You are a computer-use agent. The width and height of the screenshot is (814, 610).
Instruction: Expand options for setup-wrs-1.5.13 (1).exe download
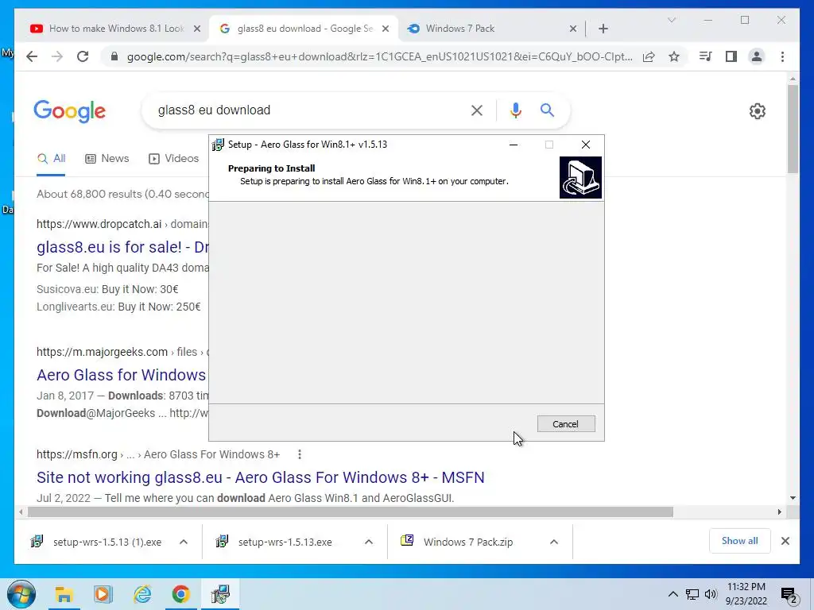tap(184, 542)
